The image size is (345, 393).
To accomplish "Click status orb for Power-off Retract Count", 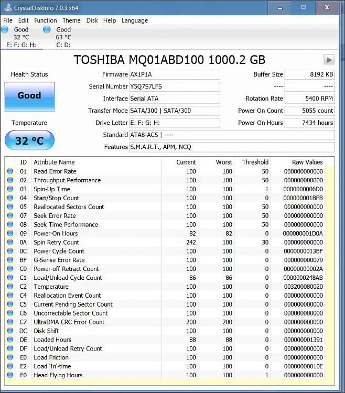I will pos(10,269).
